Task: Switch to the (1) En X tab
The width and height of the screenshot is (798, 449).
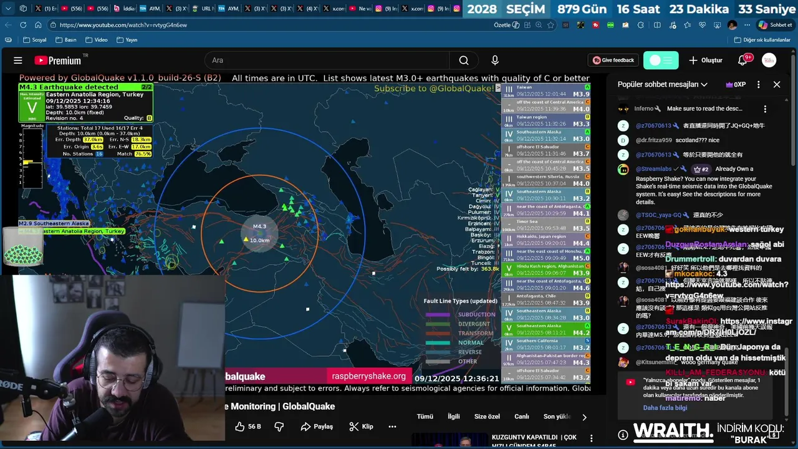Action: (46, 9)
